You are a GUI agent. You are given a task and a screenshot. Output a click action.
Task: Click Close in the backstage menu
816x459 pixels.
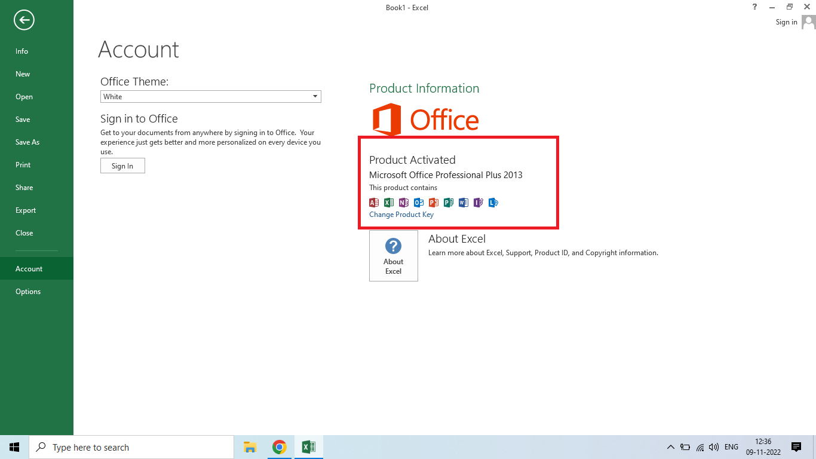[x=36, y=233]
